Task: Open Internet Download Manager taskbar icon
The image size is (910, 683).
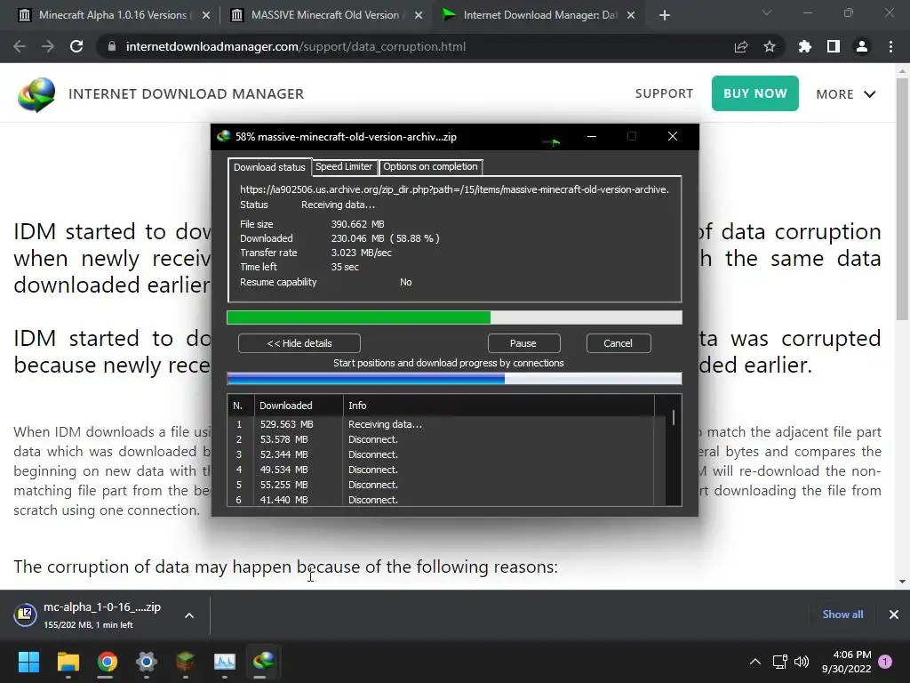Action: coord(263,662)
